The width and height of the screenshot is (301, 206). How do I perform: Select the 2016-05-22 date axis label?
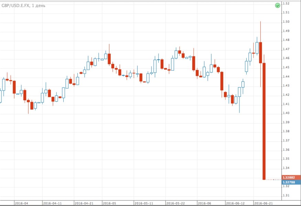tap(175, 203)
